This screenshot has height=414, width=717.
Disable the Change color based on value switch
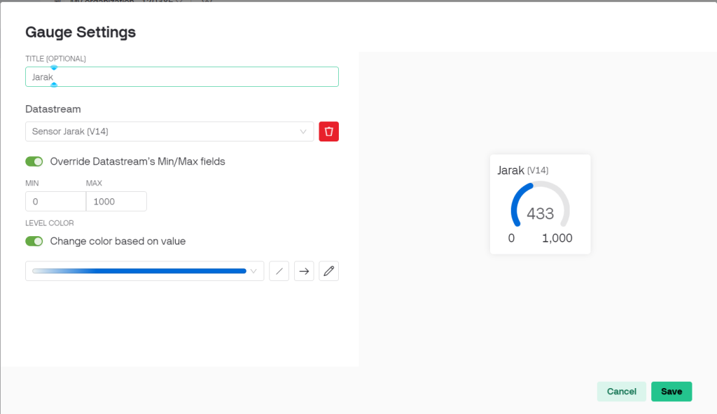coord(34,242)
